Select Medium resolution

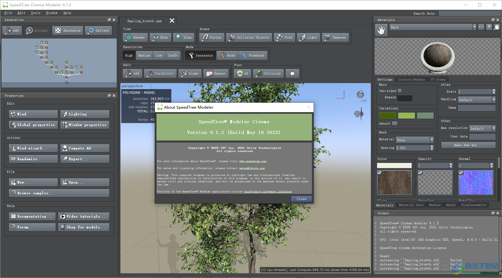[x=144, y=55]
